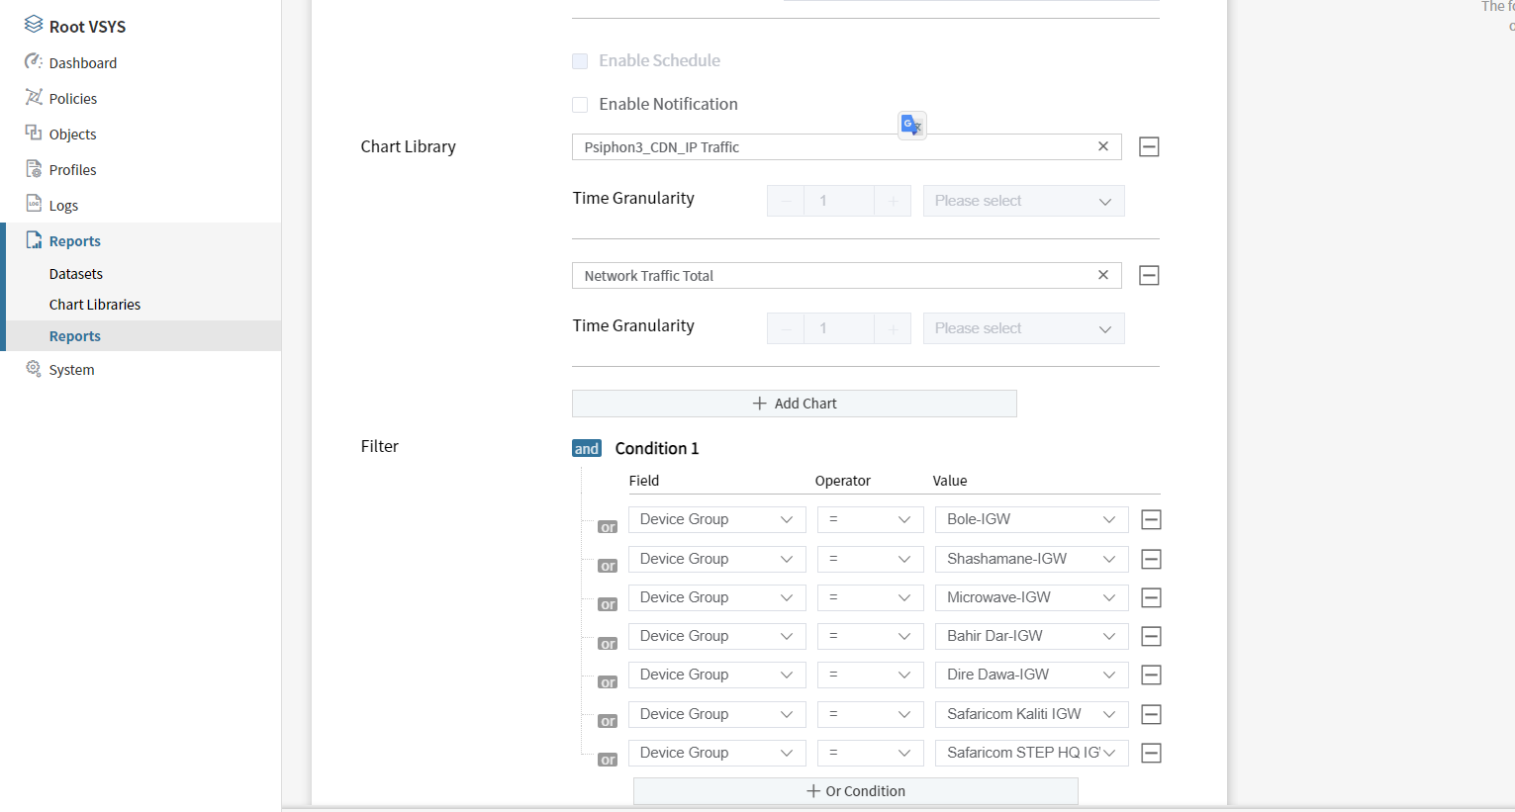This screenshot has height=812, width=1515.
Task: Clear the Psiphon3_CDN_IP Traffic field
Action: pos(1102,147)
